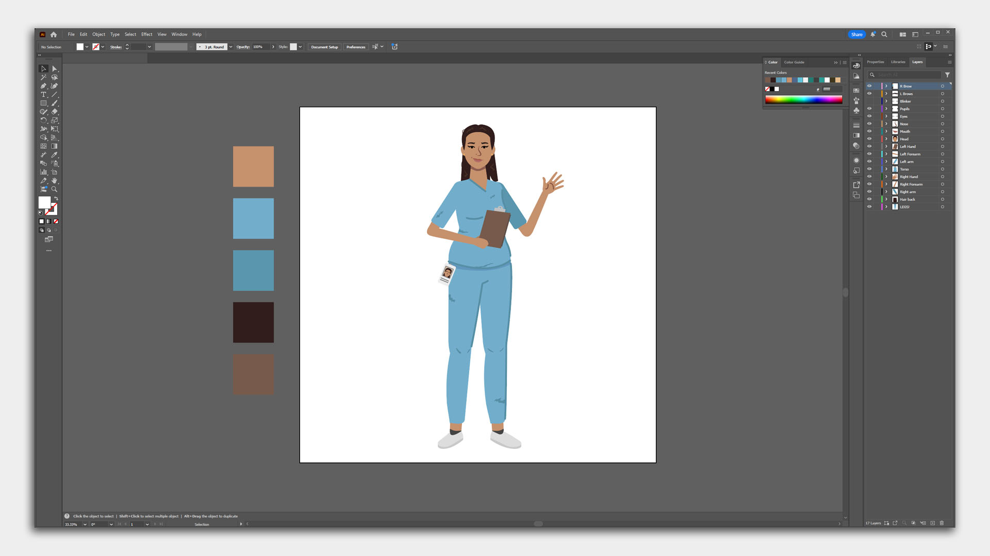Hide the Head layer
990x556 pixels.
click(x=869, y=139)
